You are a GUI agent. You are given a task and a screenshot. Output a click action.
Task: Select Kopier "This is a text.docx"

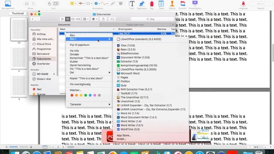[x=86, y=78]
